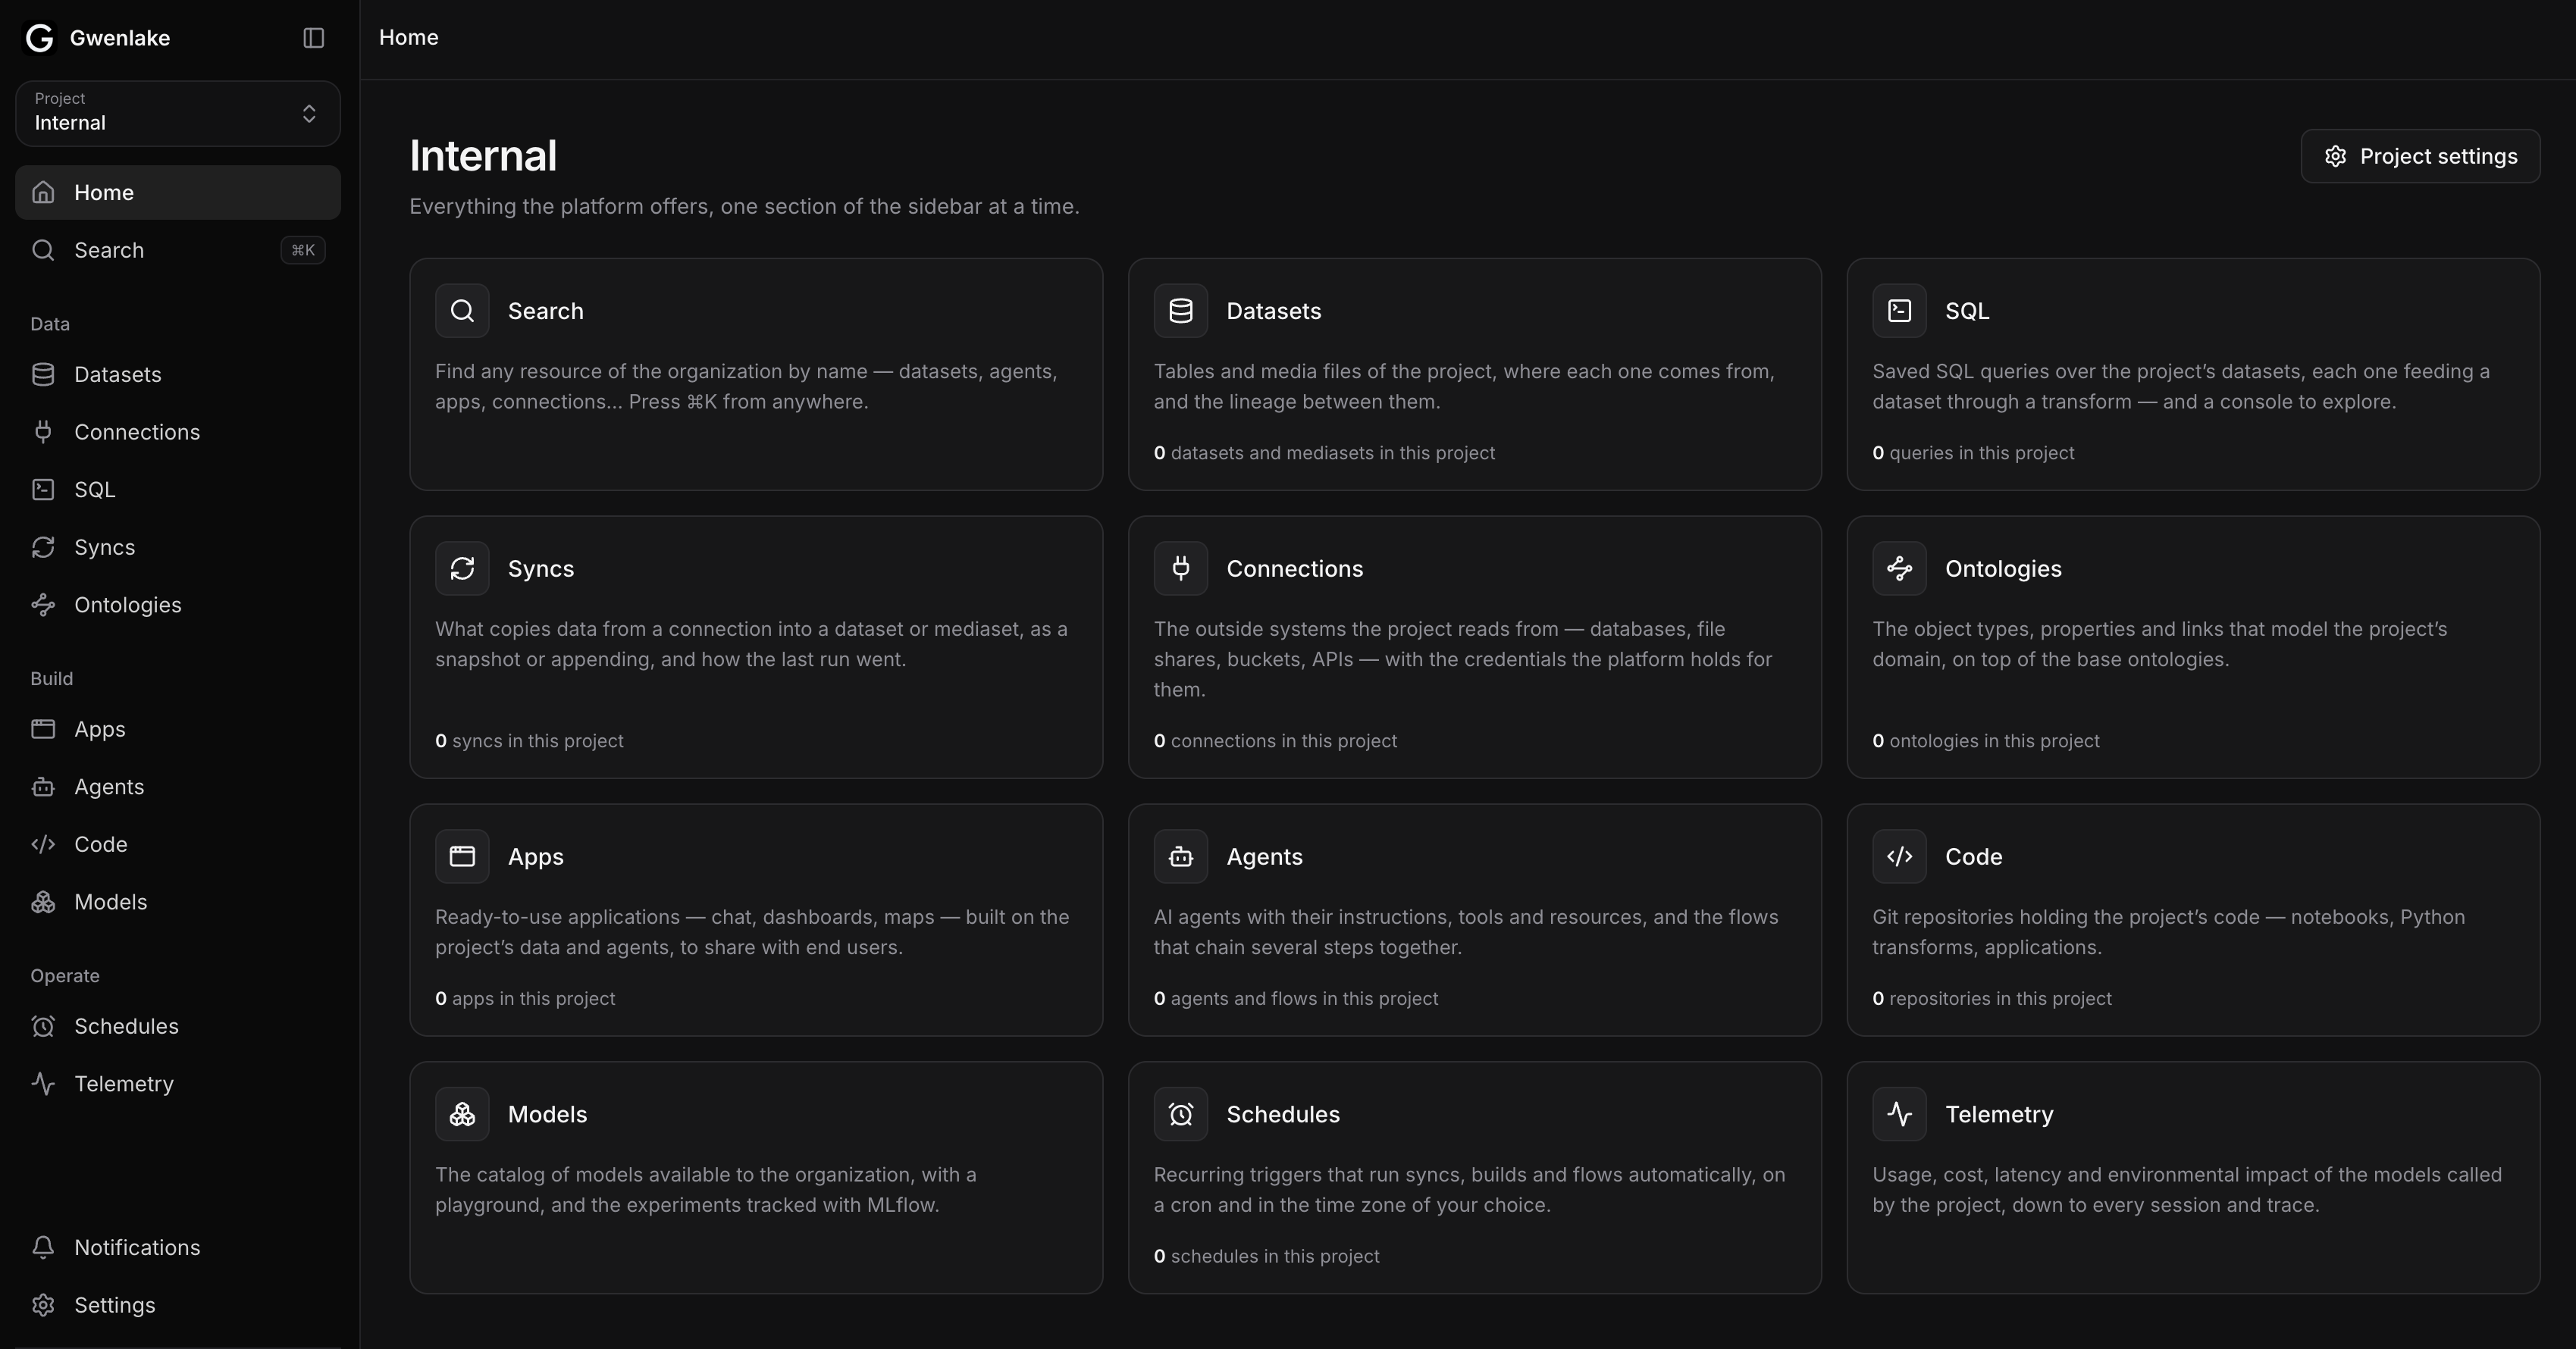Open Code in the sidebar
The width and height of the screenshot is (2576, 1349).
178,844
